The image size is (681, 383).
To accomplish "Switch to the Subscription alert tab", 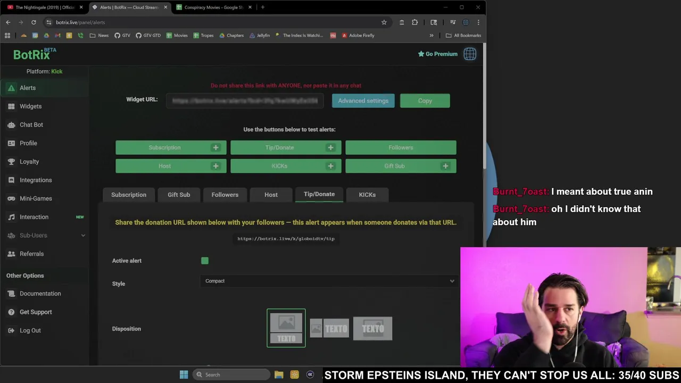I will (129, 195).
